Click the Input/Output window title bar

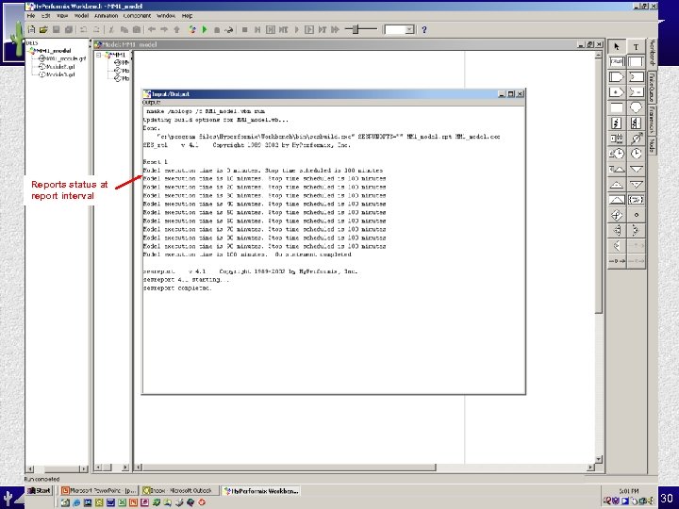coord(334,93)
